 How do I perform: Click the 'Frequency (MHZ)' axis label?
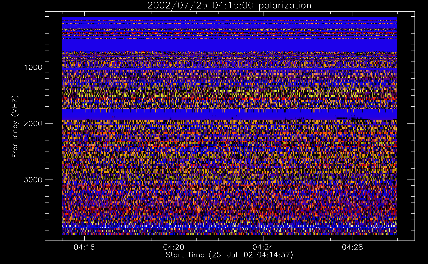(15, 127)
